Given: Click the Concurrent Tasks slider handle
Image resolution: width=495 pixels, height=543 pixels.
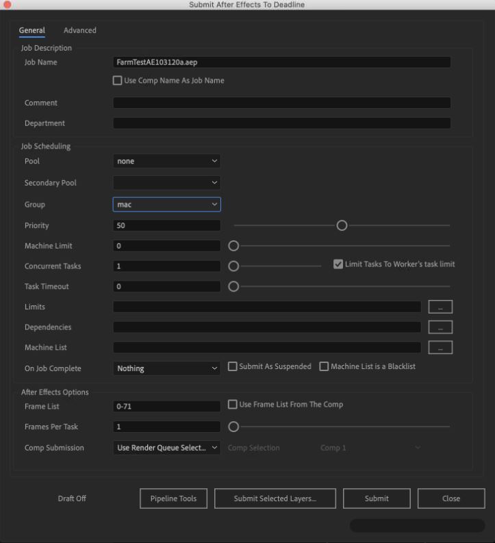Looking at the screenshot, I should pyautogui.click(x=233, y=266).
